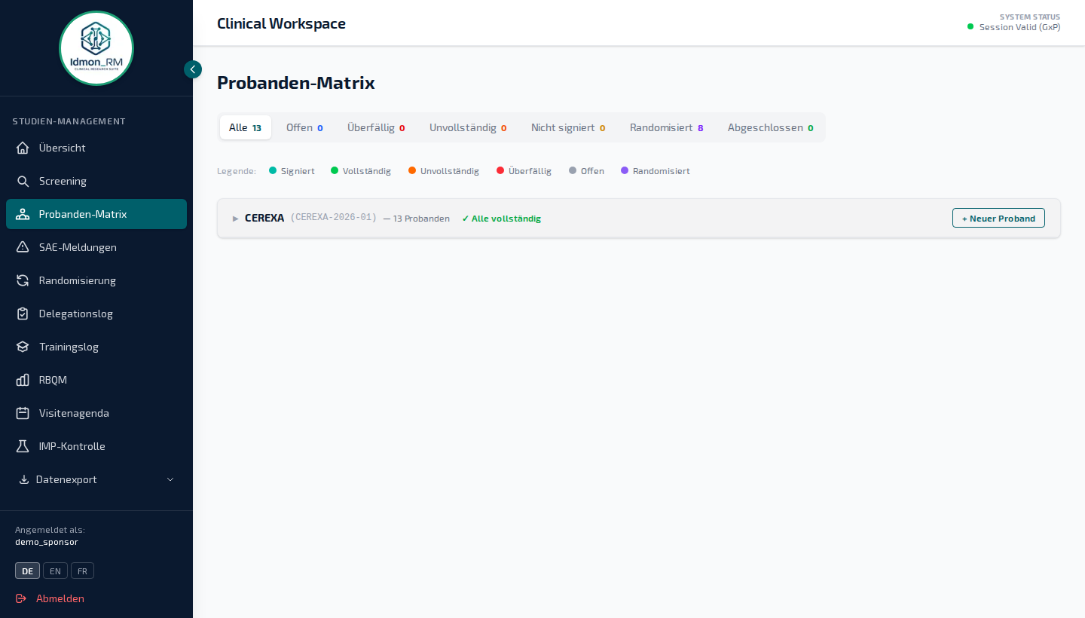Click the gray Offen legend dot
The width and height of the screenshot is (1085, 618).
pos(573,170)
